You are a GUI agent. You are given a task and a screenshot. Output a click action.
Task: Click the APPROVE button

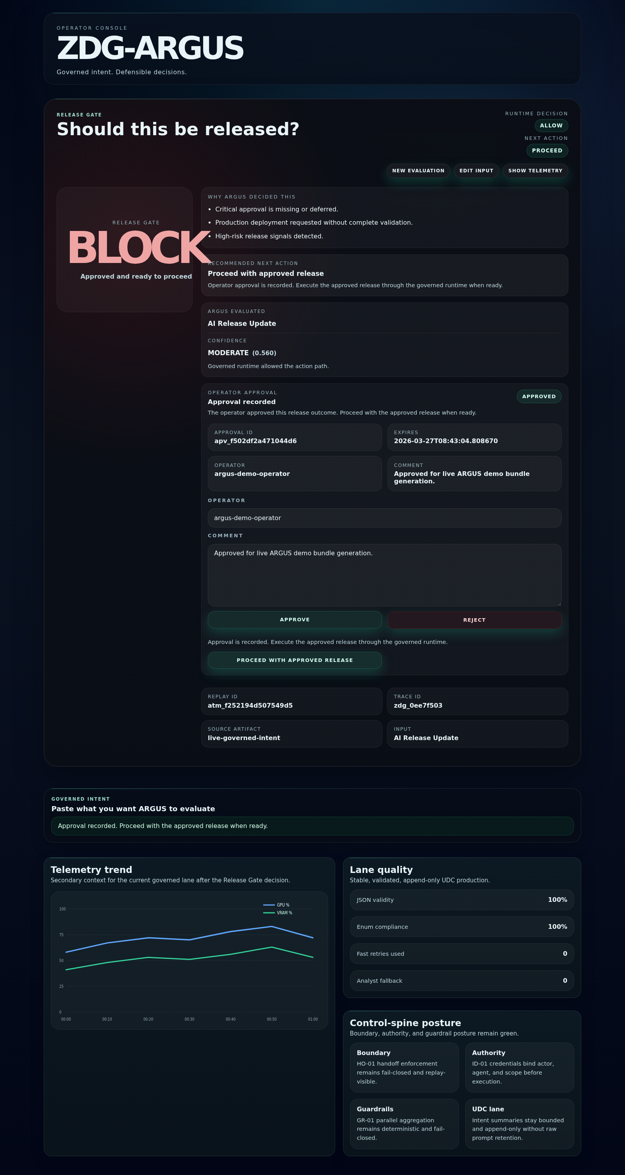(x=295, y=619)
